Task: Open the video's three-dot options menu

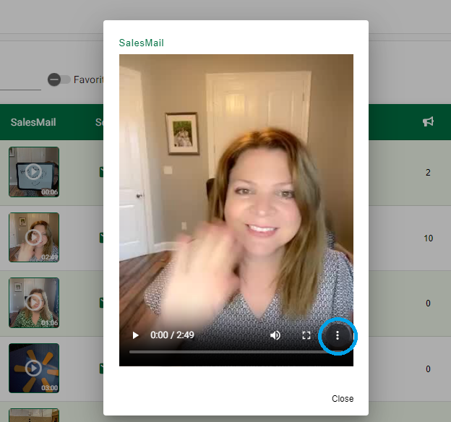Action: tap(337, 335)
